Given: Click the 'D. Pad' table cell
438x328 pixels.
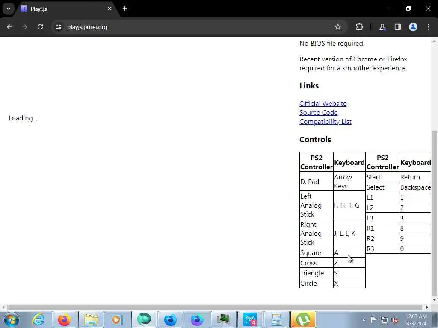Looking at the screenshot, I should point(316,182).
